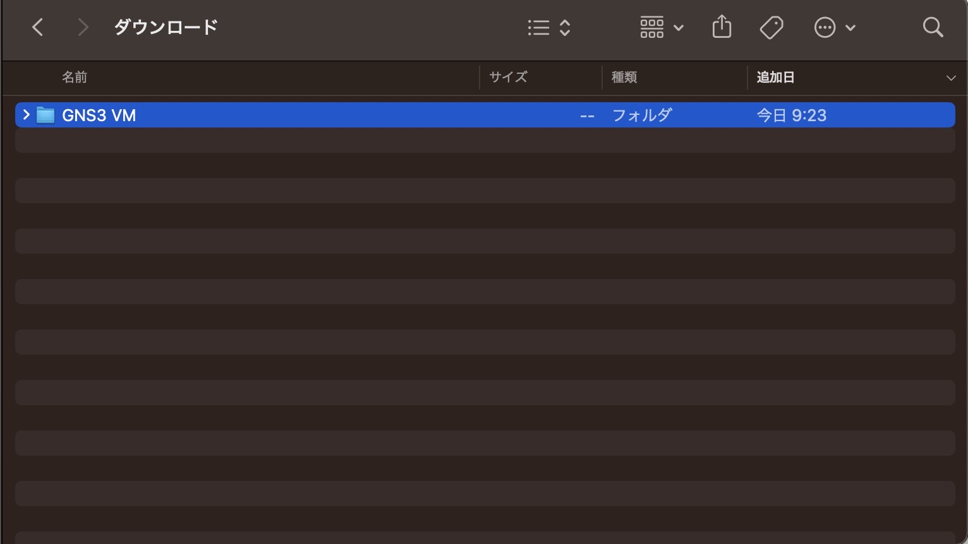The width and height of the screenshot is (968, 544).
Task: Open the Share icon in the toolbar
Action: pos(721,27)
